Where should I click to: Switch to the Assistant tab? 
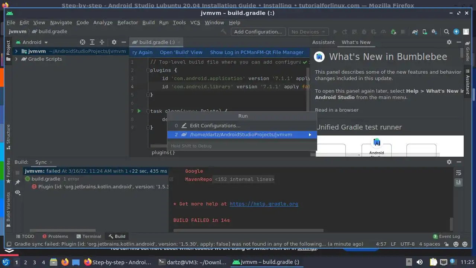coord(323,42)
